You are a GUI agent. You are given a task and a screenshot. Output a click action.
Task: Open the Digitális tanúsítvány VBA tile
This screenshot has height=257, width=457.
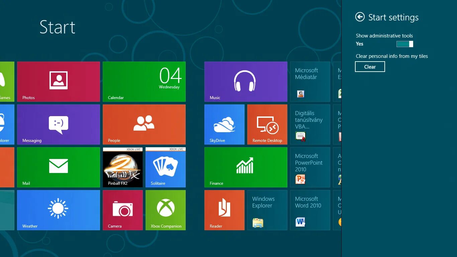coord(310,124)
